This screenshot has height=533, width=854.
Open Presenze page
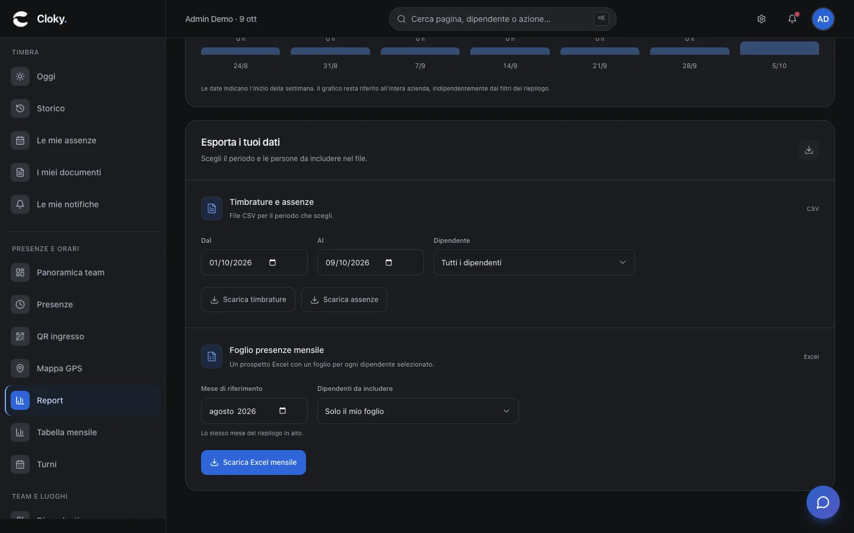82,304
